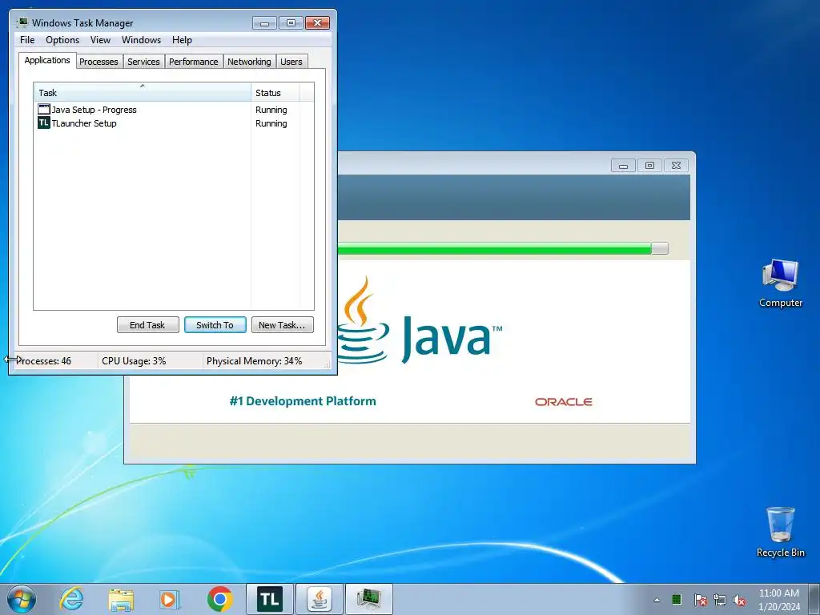This screenshot has height=615, width=820.
Task: Open the File menu in Task Manager
Action: (x=27, y=40)
